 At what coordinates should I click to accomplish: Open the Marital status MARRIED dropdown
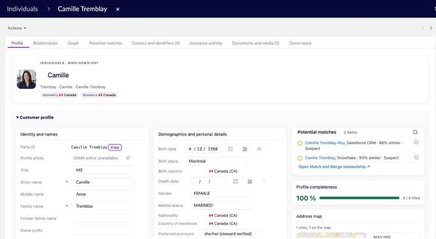click(221, 205)
